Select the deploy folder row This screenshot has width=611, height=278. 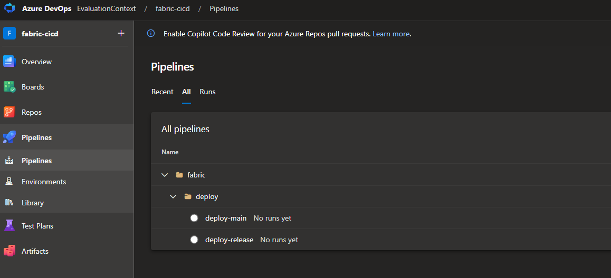(x=381, y=196)
